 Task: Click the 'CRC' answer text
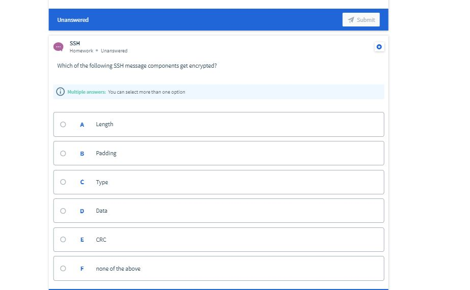click(101, 240)
